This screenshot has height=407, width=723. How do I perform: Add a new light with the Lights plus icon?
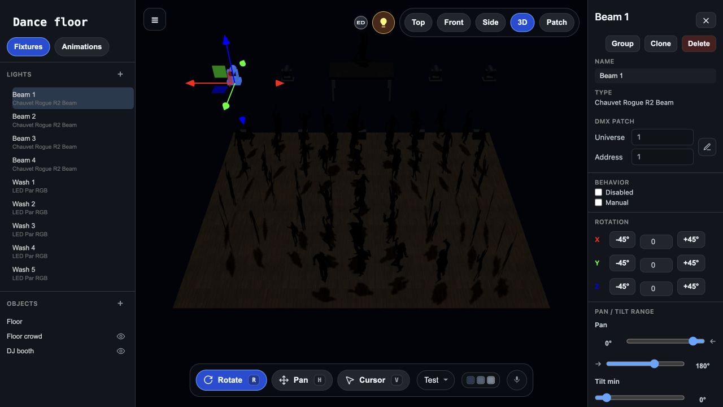pos(120,74)
